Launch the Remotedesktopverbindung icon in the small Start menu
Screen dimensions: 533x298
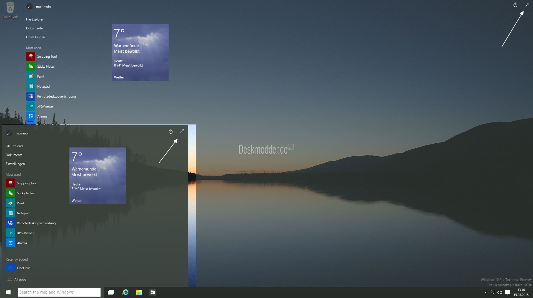(x=11, y=223)
